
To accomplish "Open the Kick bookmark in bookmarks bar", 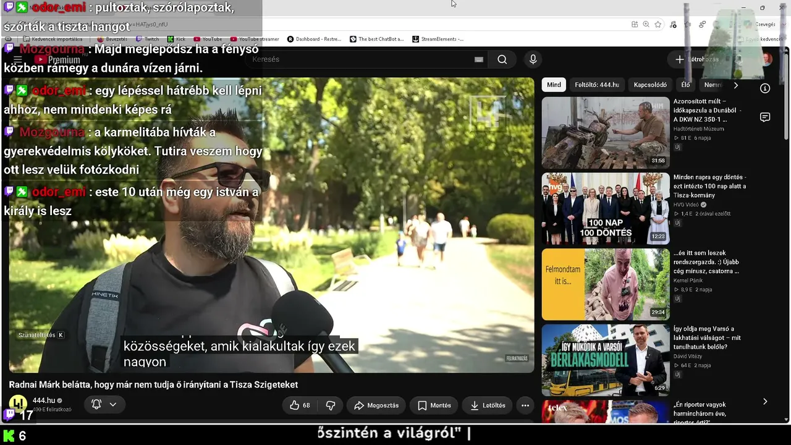I will point(176,39).
